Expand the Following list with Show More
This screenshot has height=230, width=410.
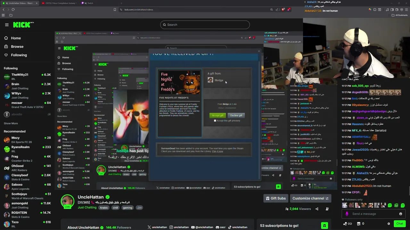point(11,123)
